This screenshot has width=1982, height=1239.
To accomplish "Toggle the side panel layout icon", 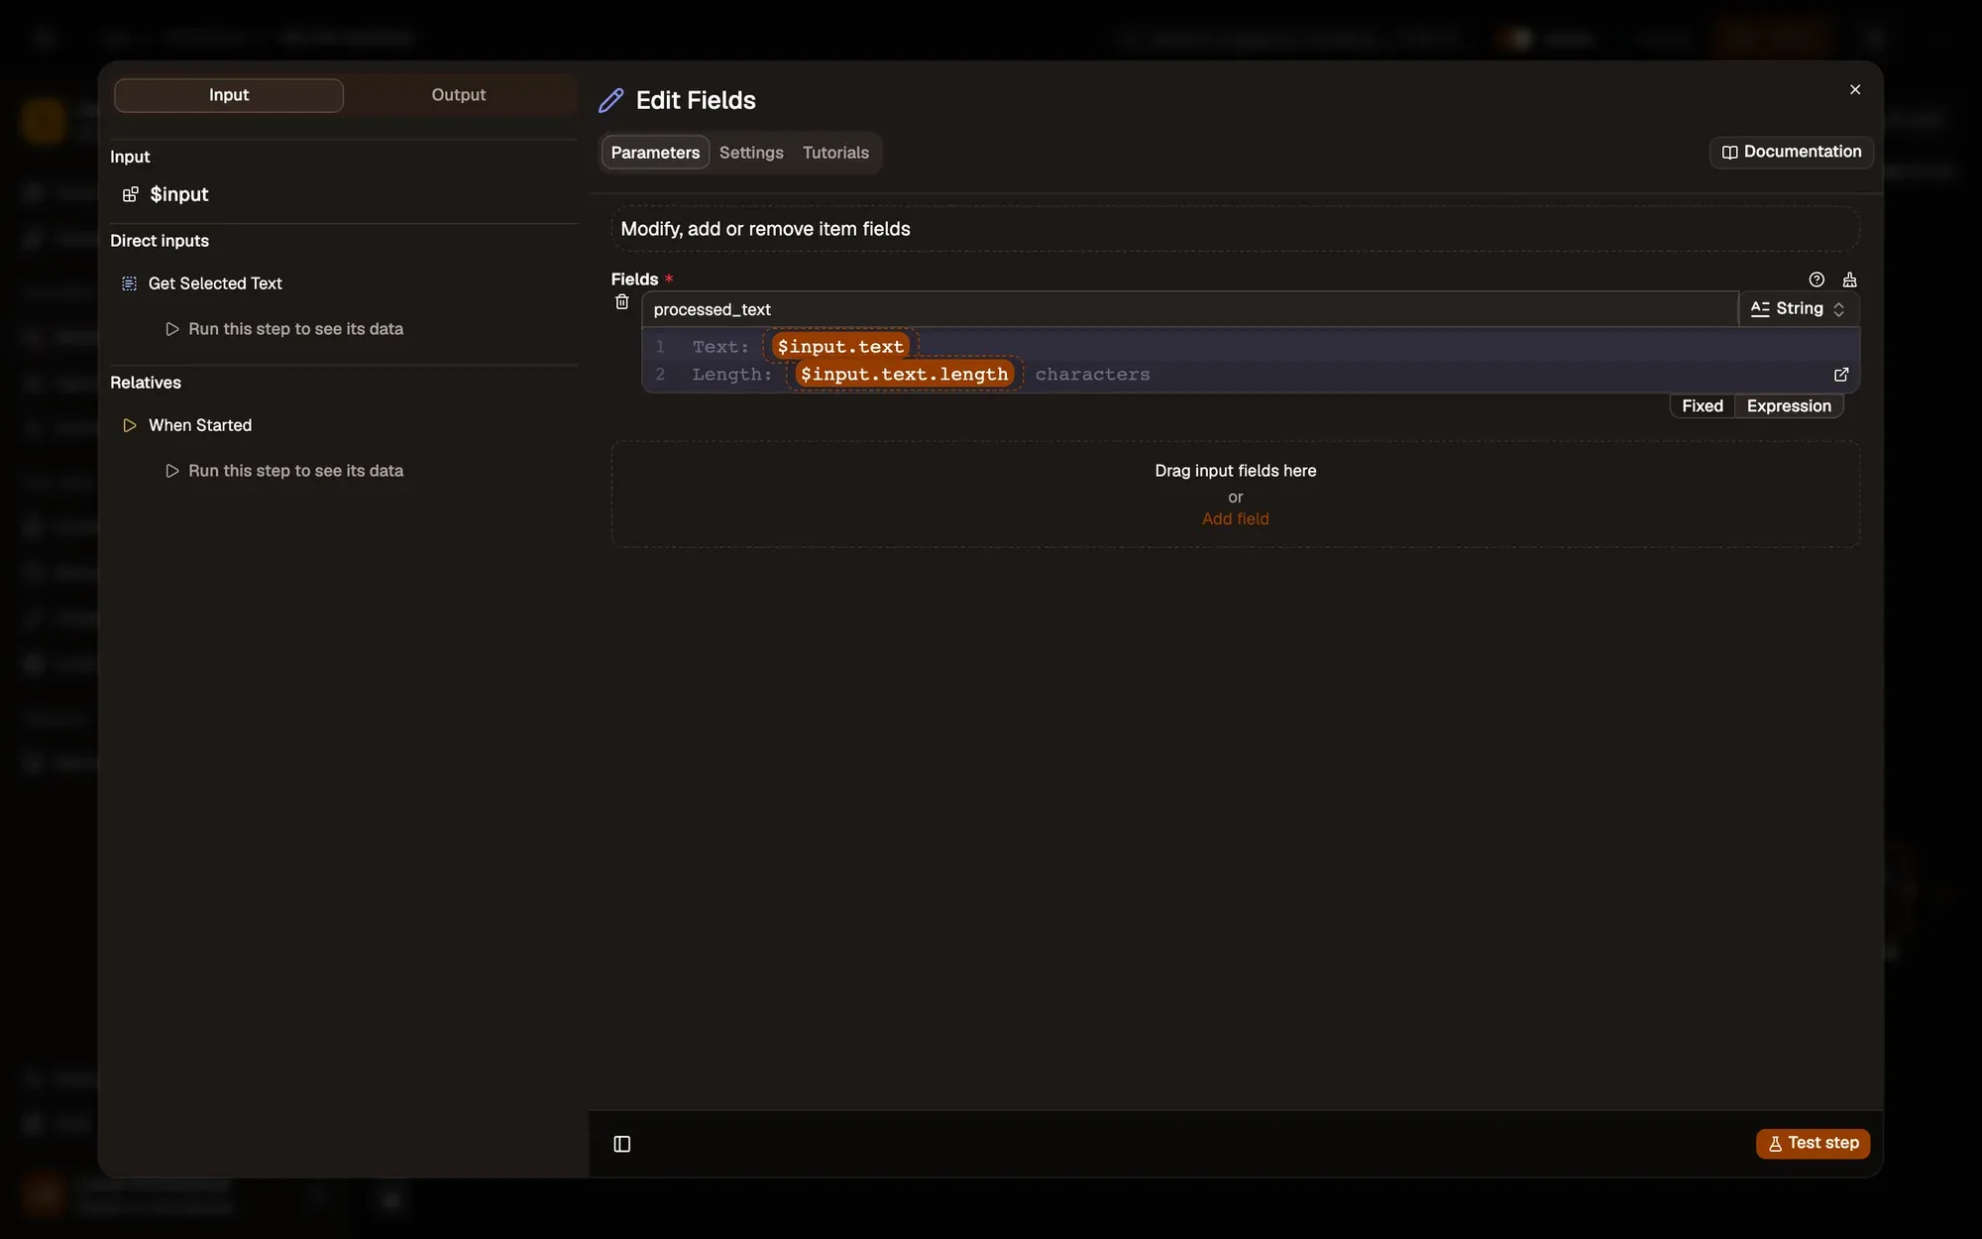I will click(622, 1144).
